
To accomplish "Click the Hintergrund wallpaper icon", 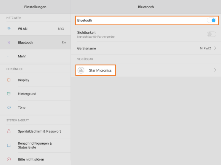I will coord(9,94).
